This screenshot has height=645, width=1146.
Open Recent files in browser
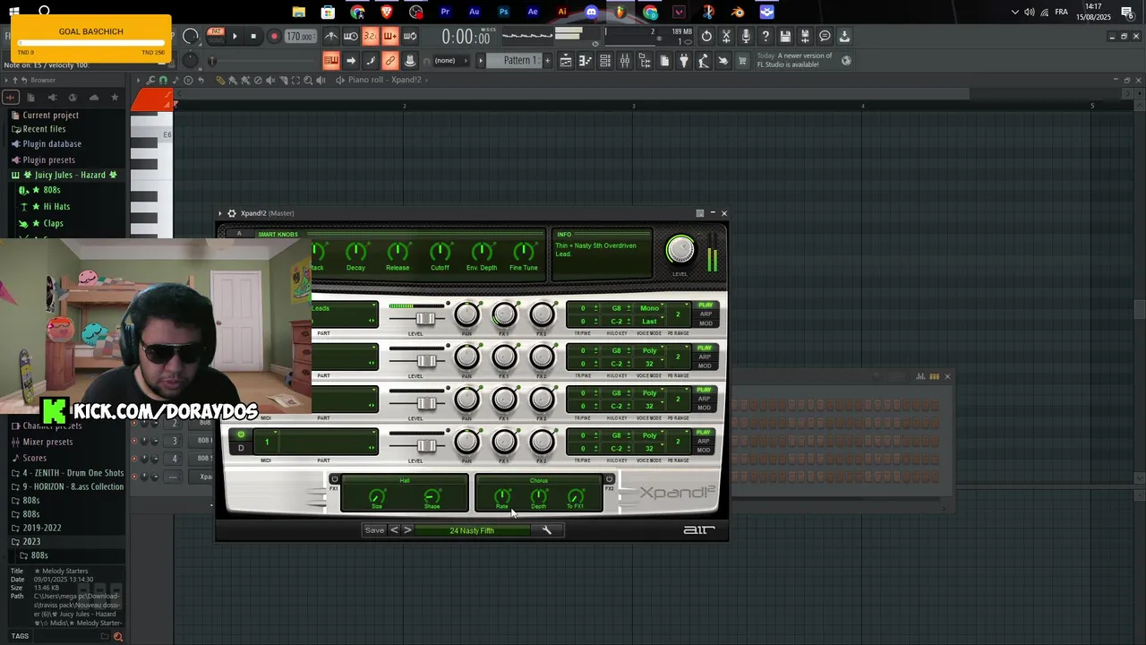[x=44, y=129]
